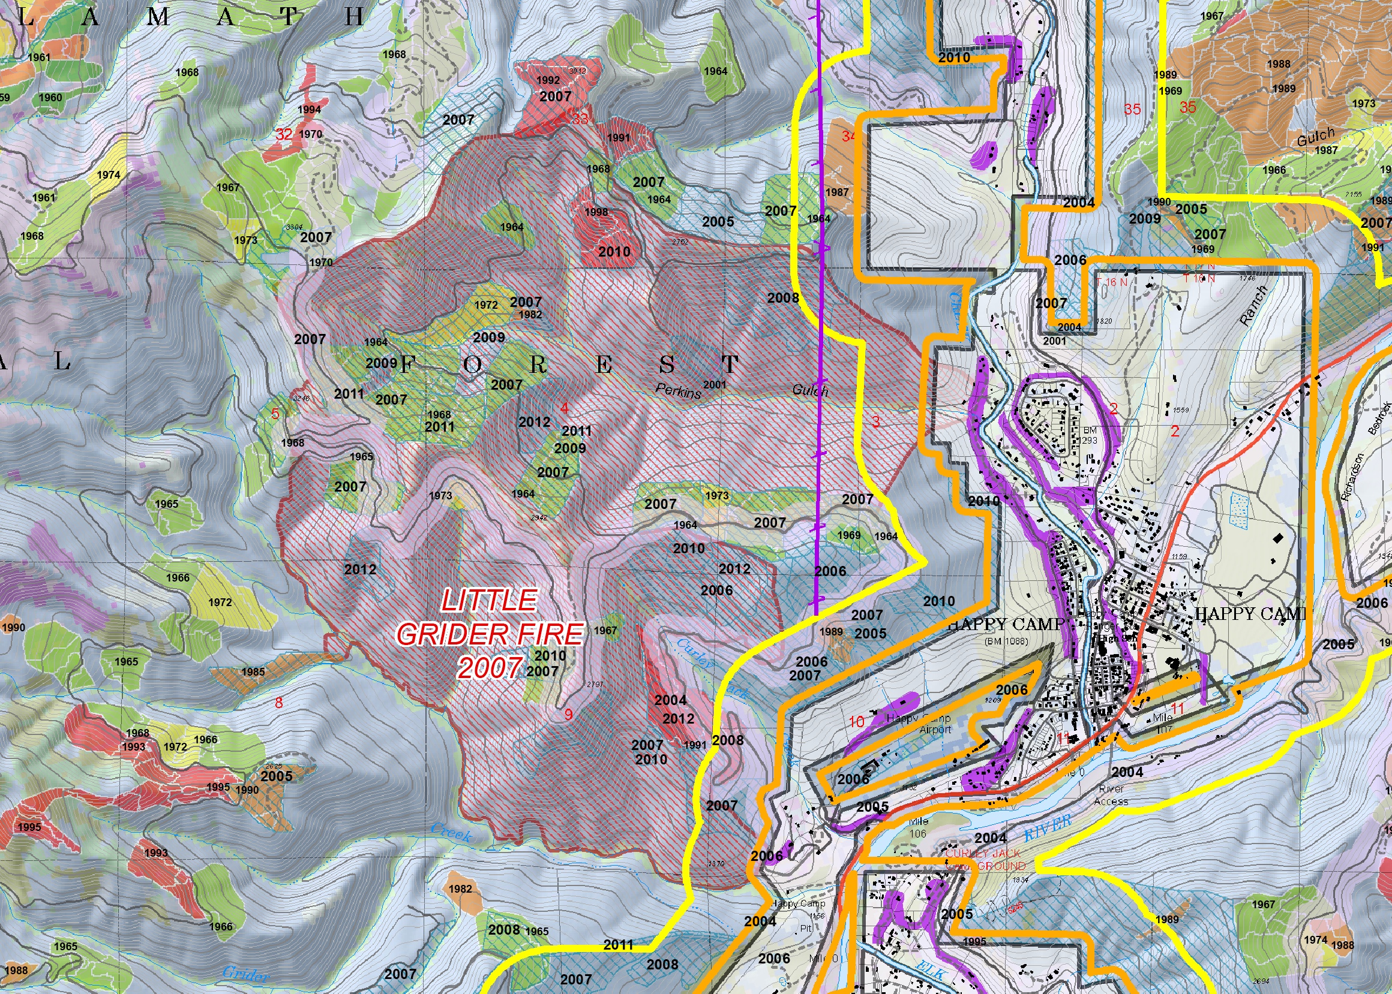
Task: Click the 1982 orange polygon label
Action: point(460,888)
